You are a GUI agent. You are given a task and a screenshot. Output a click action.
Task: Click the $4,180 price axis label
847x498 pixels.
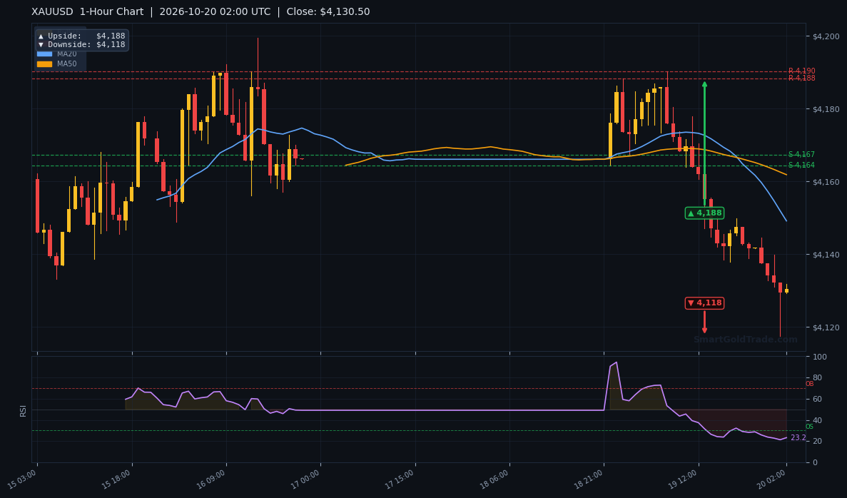pos(826,109)
